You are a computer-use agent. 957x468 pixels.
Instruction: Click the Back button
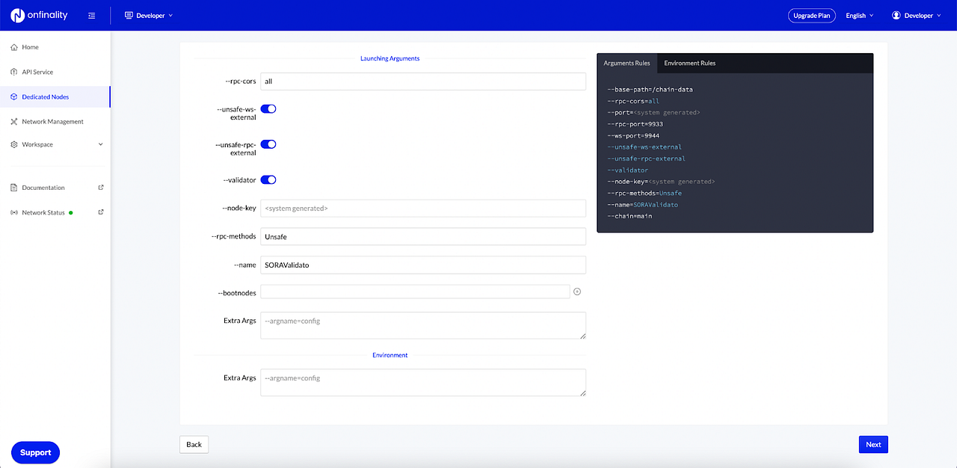(x=194, y=444)
